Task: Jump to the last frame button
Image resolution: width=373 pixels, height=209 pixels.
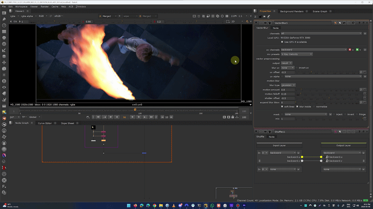Action: (x=151, y=117)
